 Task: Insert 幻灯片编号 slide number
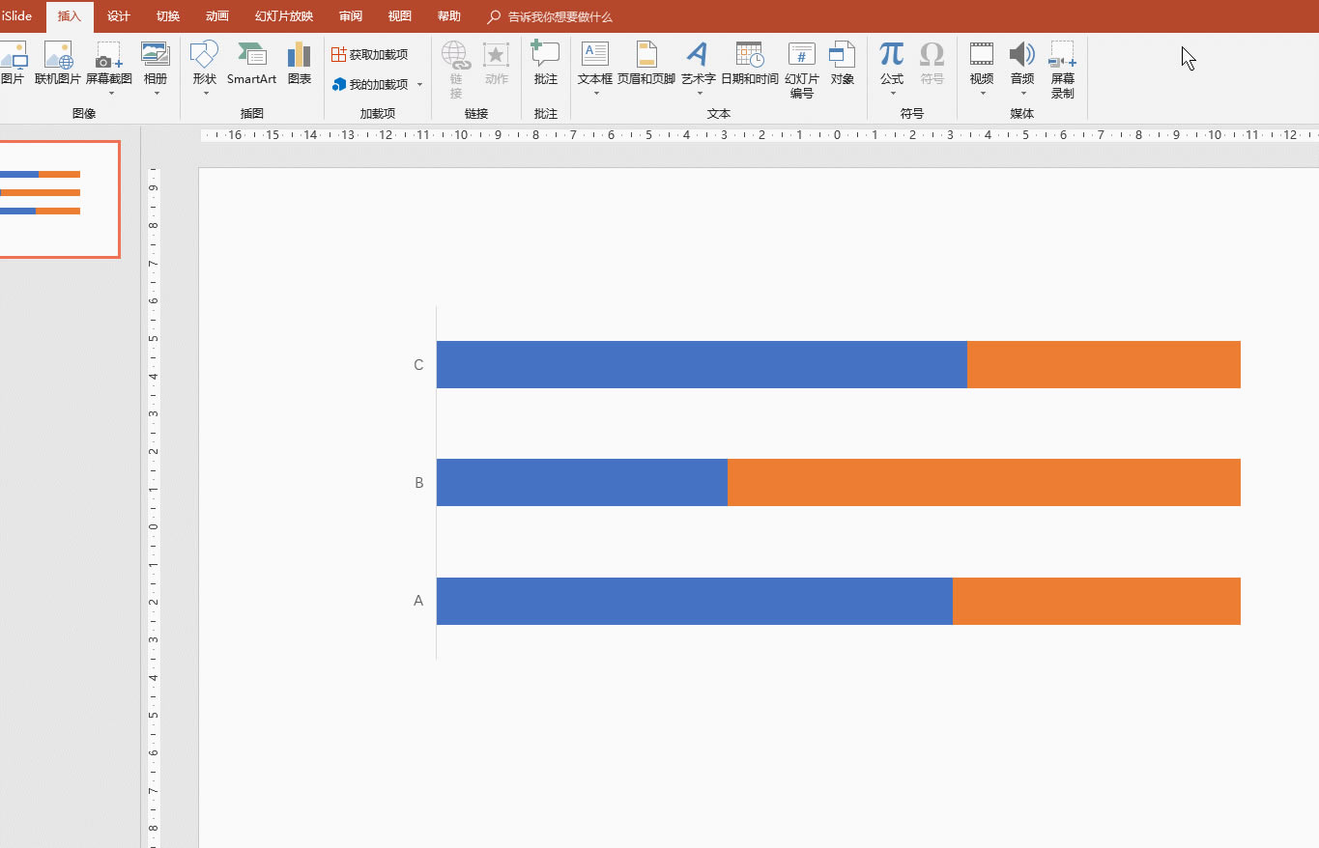[802, 71]
